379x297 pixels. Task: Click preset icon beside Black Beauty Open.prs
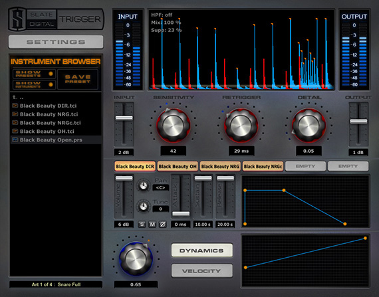[15, 140]
